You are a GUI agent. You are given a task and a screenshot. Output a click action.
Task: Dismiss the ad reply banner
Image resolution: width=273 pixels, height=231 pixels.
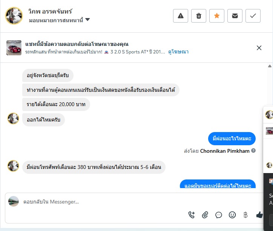(259, 48)
